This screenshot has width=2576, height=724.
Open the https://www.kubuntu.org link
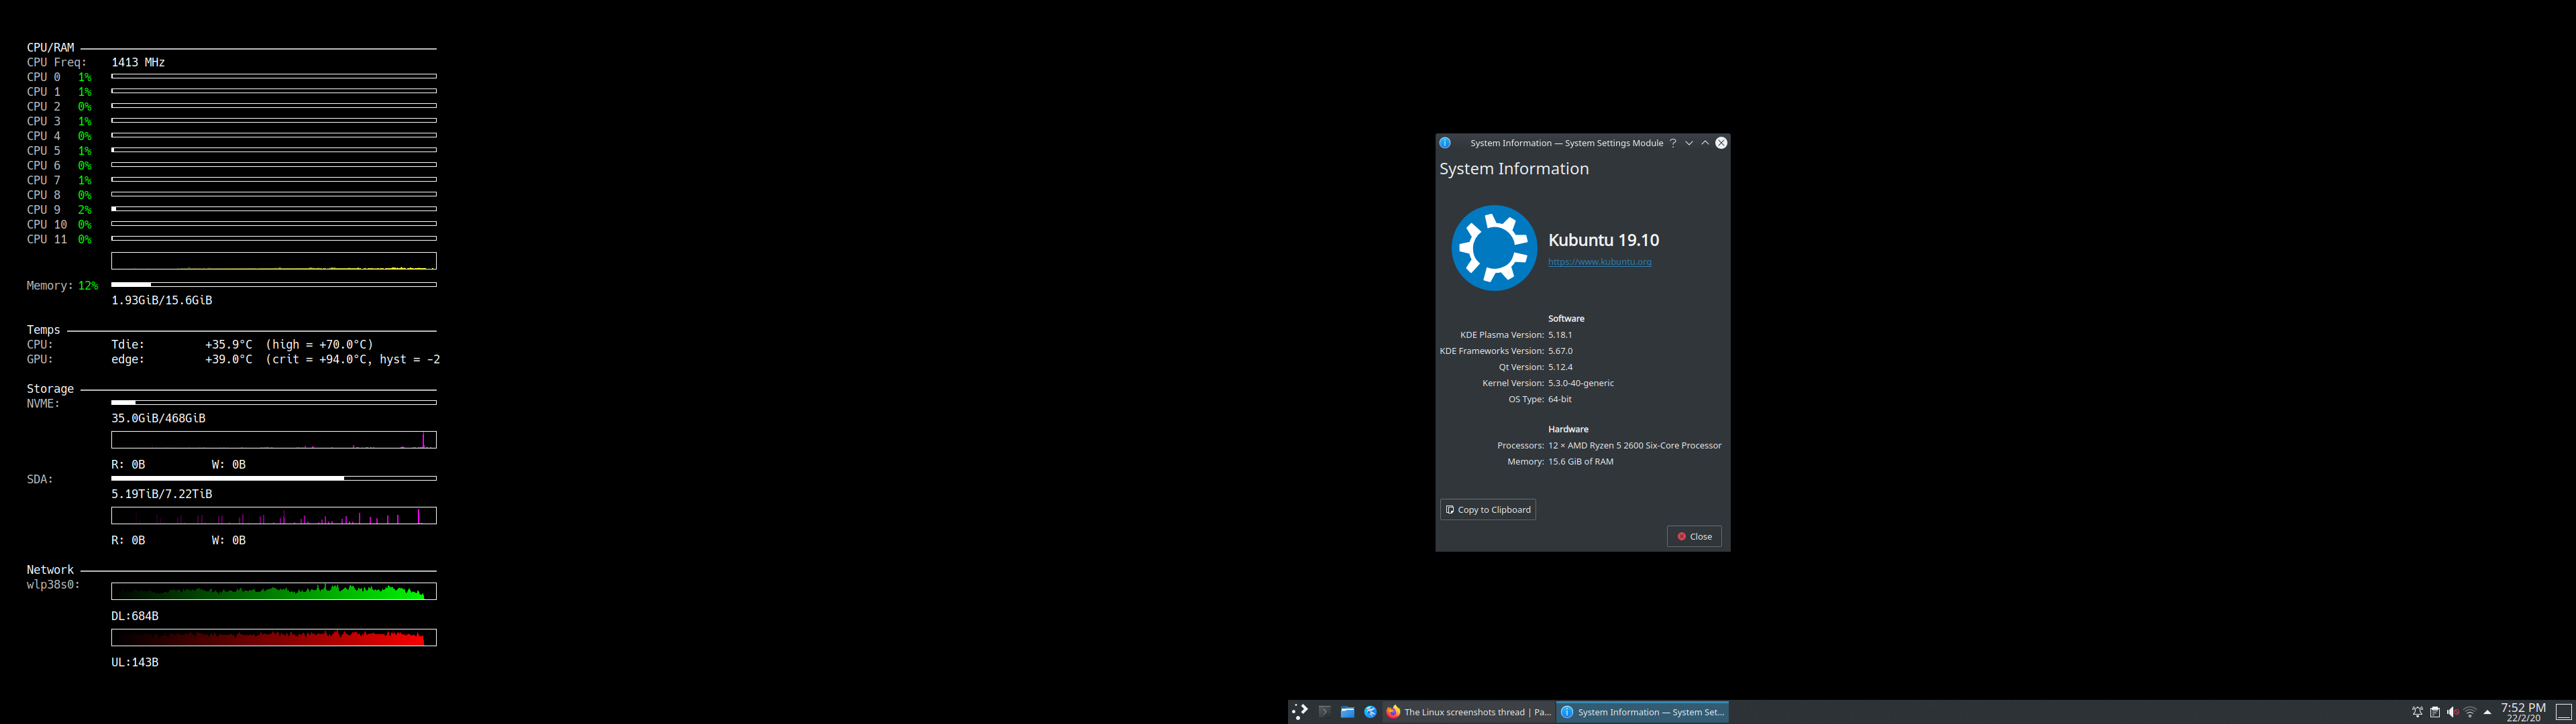pyautogui.click(x=1599, y=262)
